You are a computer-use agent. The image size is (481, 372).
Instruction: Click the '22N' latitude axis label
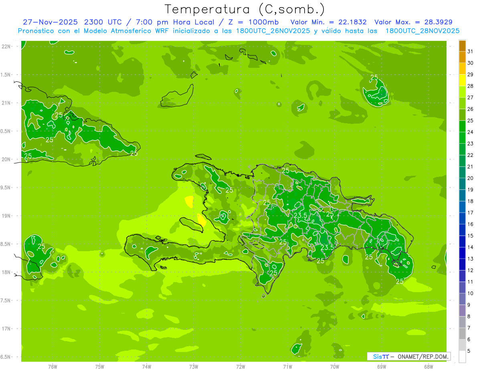[x=6, y=46]
